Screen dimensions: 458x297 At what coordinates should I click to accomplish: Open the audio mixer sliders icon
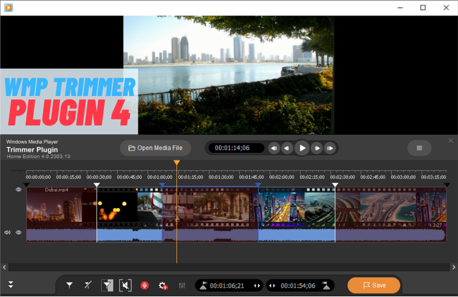click(x=182, y=285)
